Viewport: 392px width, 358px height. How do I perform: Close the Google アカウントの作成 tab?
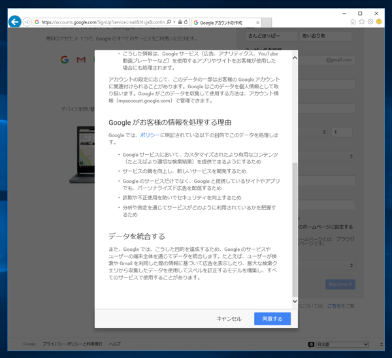(x=258, y=22)
